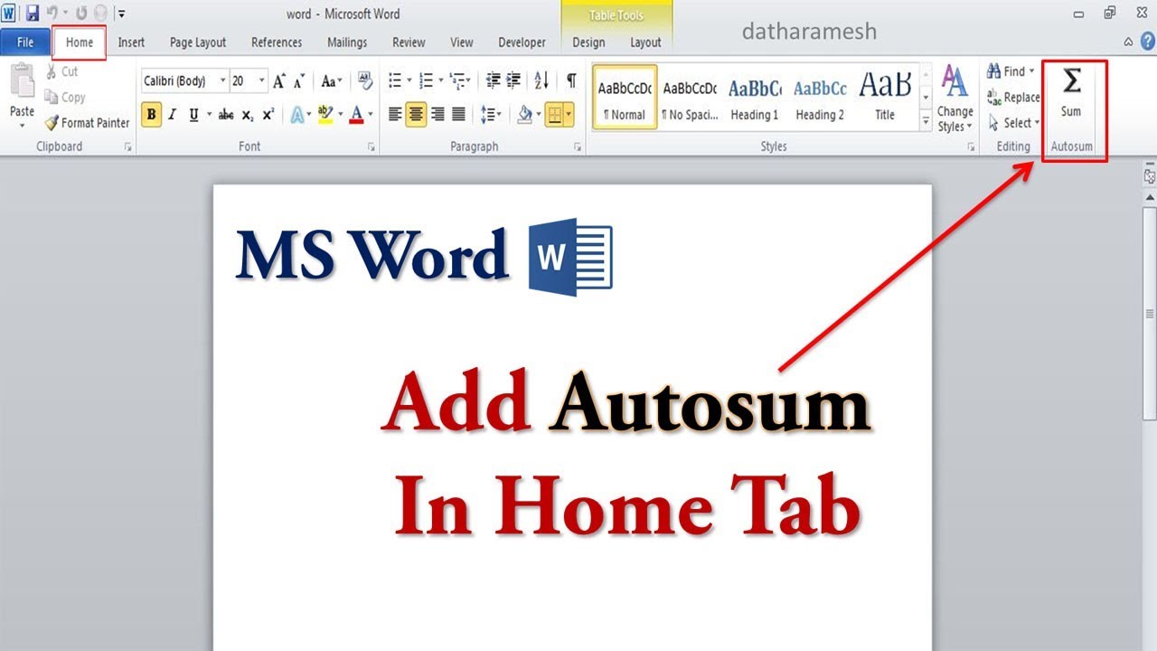The width and height of the screenshot is (1157, 651).
Task: Click the Shading paint bucket
Action: point(524,115)
